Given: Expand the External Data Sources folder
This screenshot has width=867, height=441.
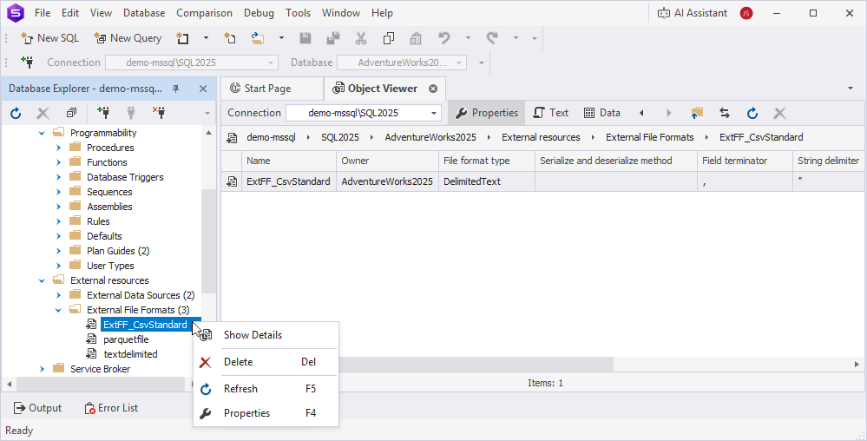Looking at the screenshot, I should (x=58, y=295).
